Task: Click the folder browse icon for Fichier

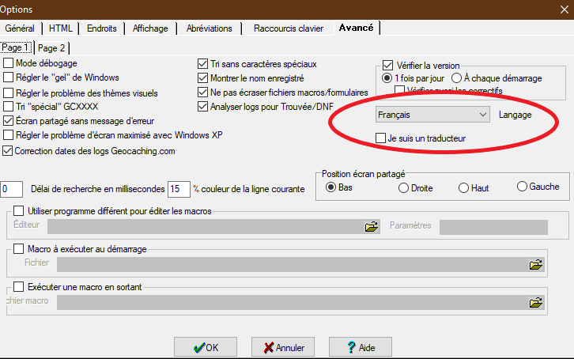Action: tap(536, 264)
